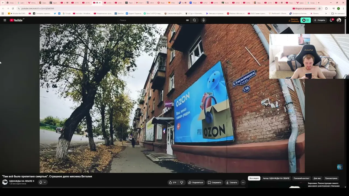Switch to the «Новая» first tab

pos(10,3)
